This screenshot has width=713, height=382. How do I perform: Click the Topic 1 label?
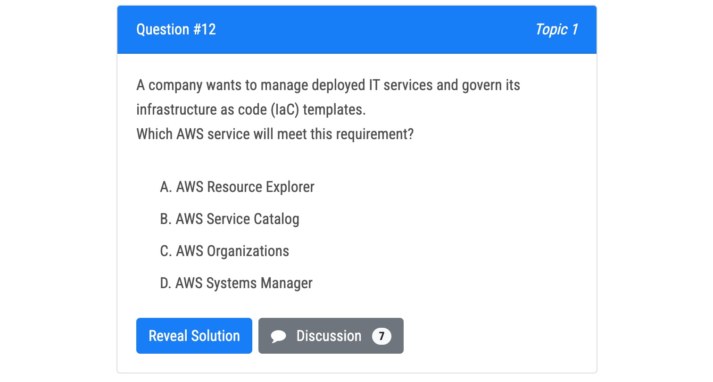[556, 29]
